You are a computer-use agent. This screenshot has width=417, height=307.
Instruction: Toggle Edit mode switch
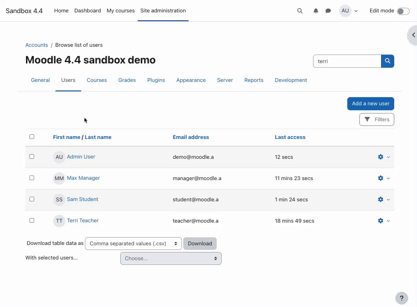click(x=403, y=11)
